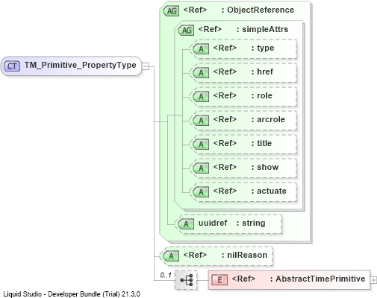
Task: Click the A icon of the role attribute
Action: (201, 97)
